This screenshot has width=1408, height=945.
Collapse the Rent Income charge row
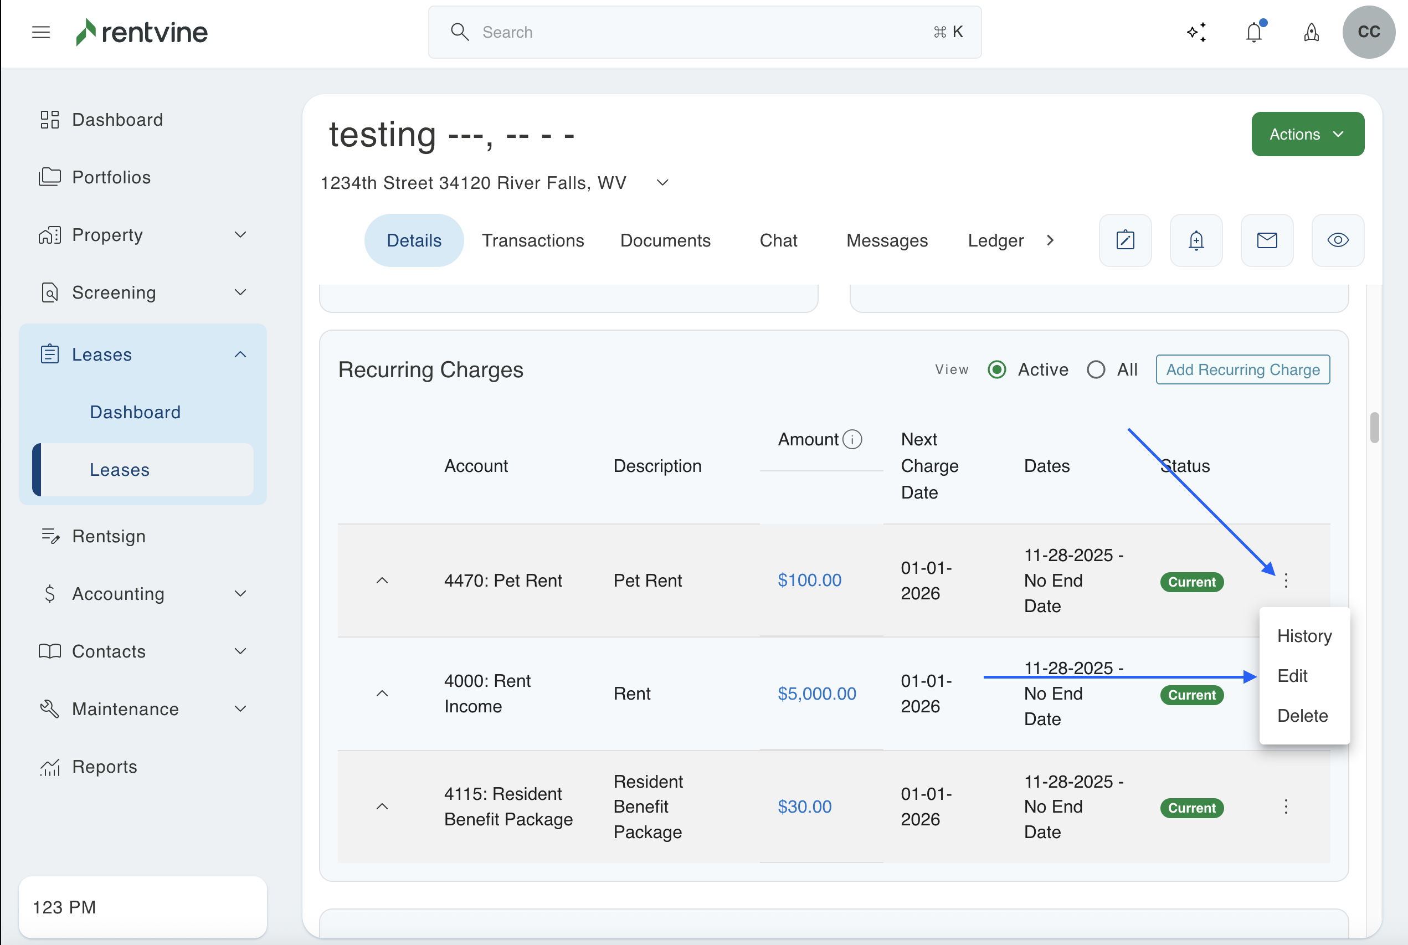coord(382,693)
